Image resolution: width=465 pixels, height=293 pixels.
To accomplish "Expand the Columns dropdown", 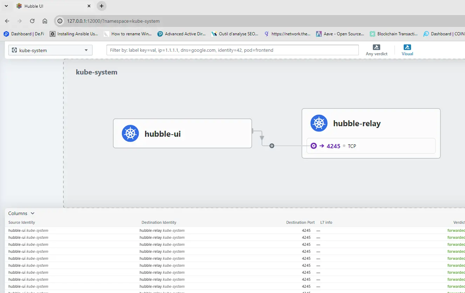I will (21, 213).
